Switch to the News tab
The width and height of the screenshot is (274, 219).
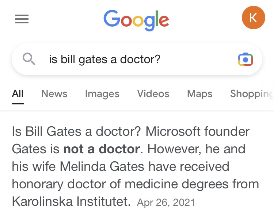click(x=54, y=94)
